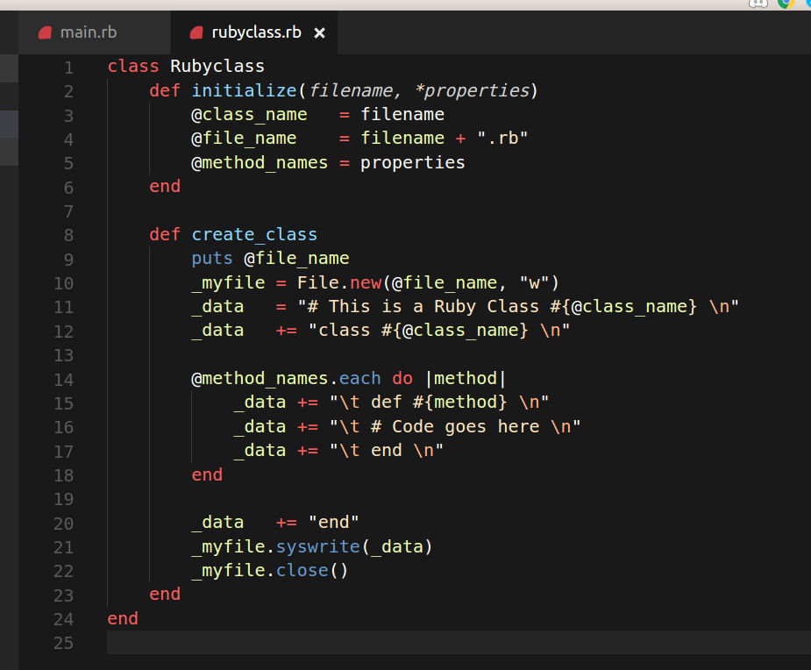Click #{method} interpolation on line 15
The width and height of the screenshot is (811, 670).
point(459,402)
